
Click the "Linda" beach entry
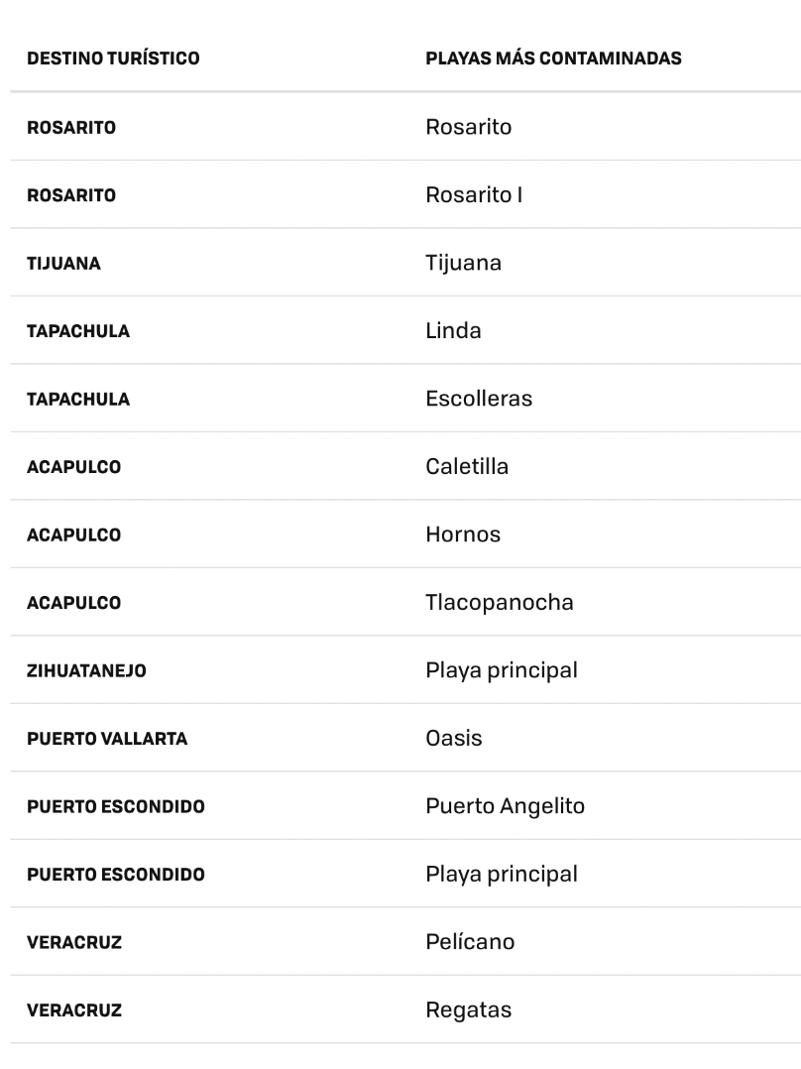coord(453,330)
